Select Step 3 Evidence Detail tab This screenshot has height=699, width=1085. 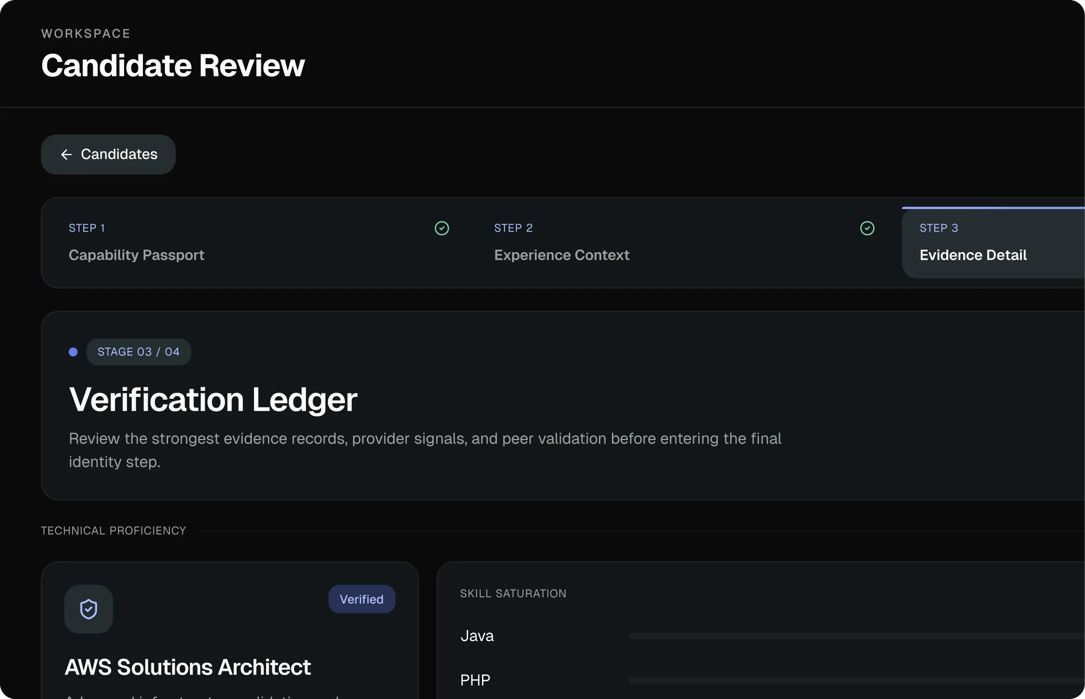click(x=993, y=242)
